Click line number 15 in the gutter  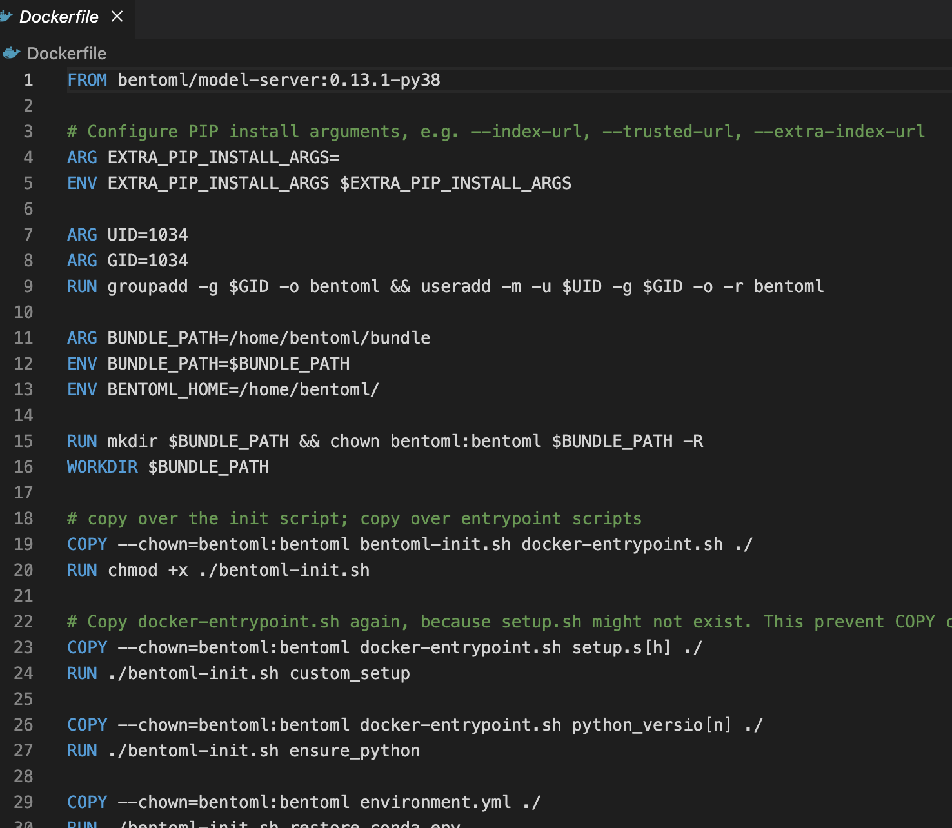23,441
